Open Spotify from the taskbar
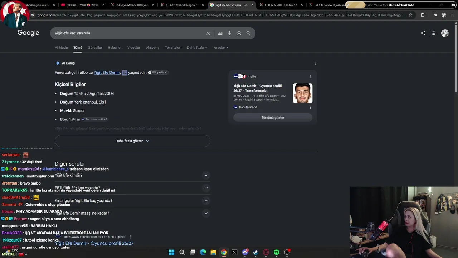Image resolution: width=458 pixels, height=258 pixels. click(x=276, y=252)
